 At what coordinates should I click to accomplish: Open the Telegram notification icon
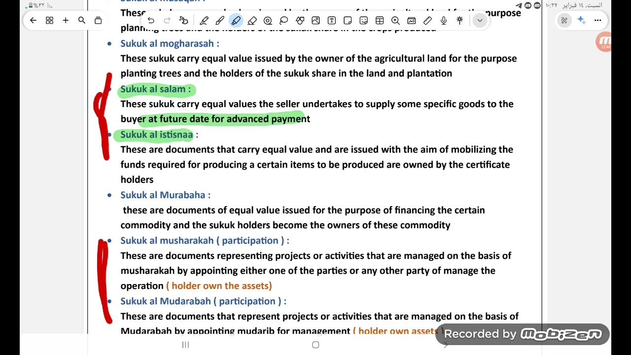(x=519, y=5)
